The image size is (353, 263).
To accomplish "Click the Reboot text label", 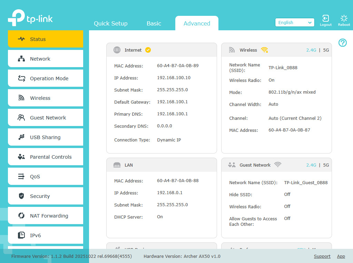I will [x=344, y=25].
